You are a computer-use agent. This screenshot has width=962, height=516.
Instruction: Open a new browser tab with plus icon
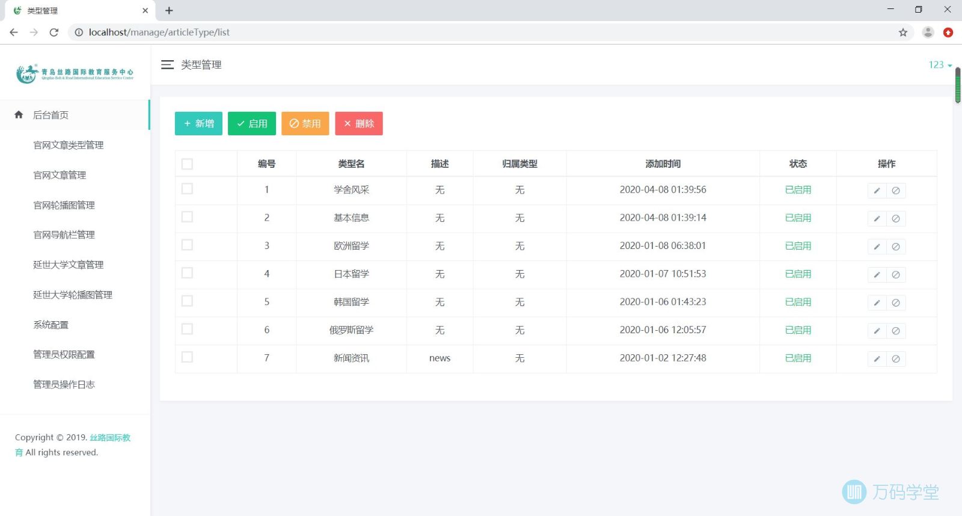(x=169, y=10)
